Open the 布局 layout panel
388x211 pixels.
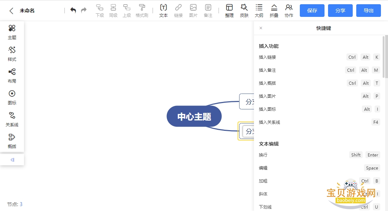12,76
